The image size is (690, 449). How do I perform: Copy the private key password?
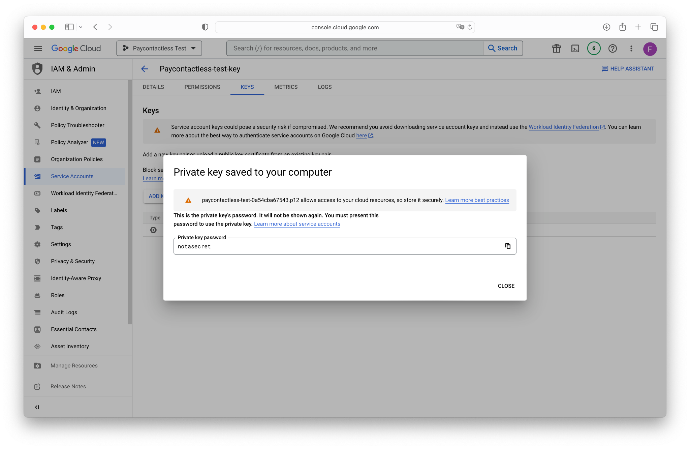pyautogui.click(x=508, y=246)
